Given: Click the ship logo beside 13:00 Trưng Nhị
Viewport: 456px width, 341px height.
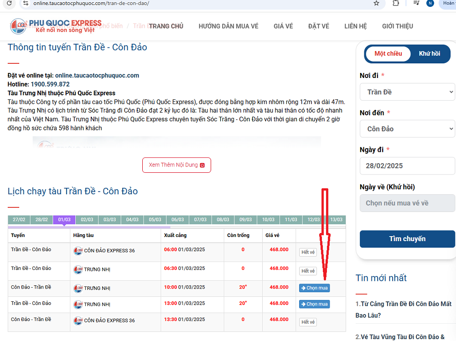Looking at the screenshot, I should [78, 305].
